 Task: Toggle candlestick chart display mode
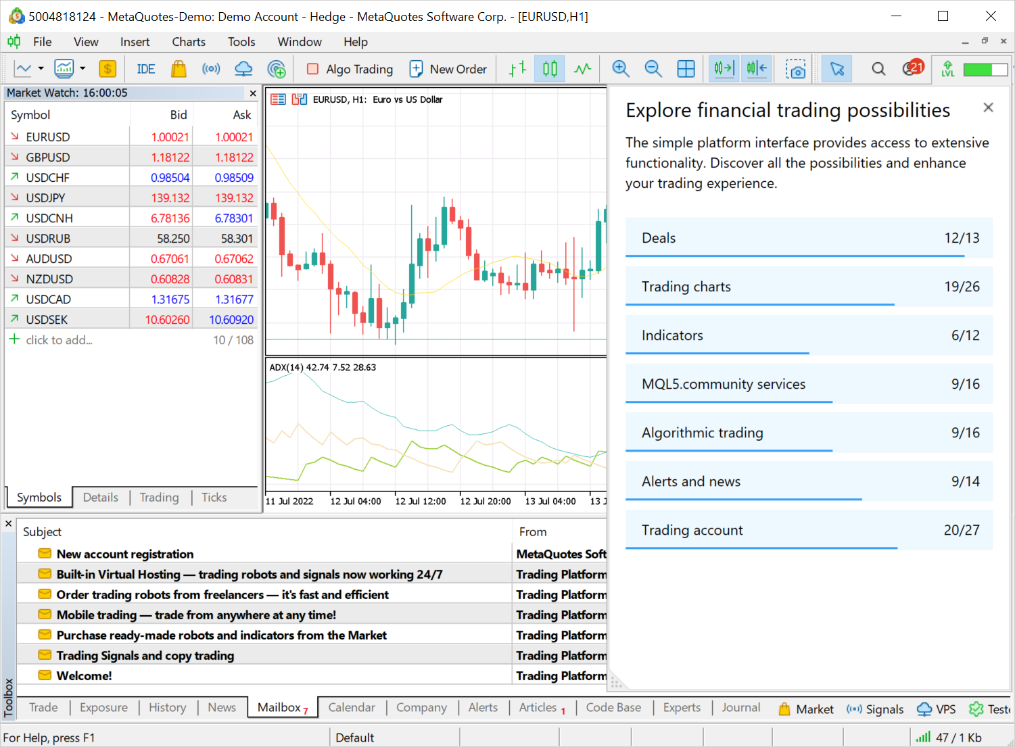coord(549,68)
